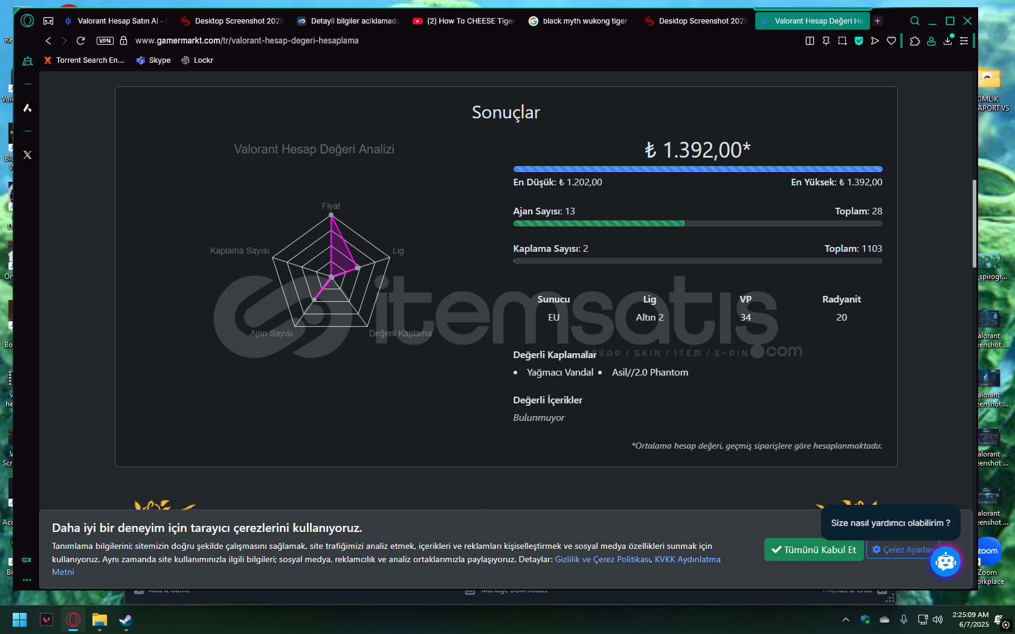The height and width of the screenshot is (634, 1015).
Task: Add a new tab with the plus button
Action: (x=877, y=21)
